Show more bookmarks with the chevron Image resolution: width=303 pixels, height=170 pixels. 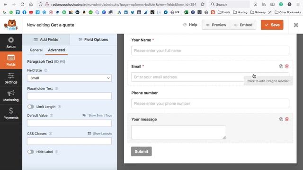pos(270,12)
